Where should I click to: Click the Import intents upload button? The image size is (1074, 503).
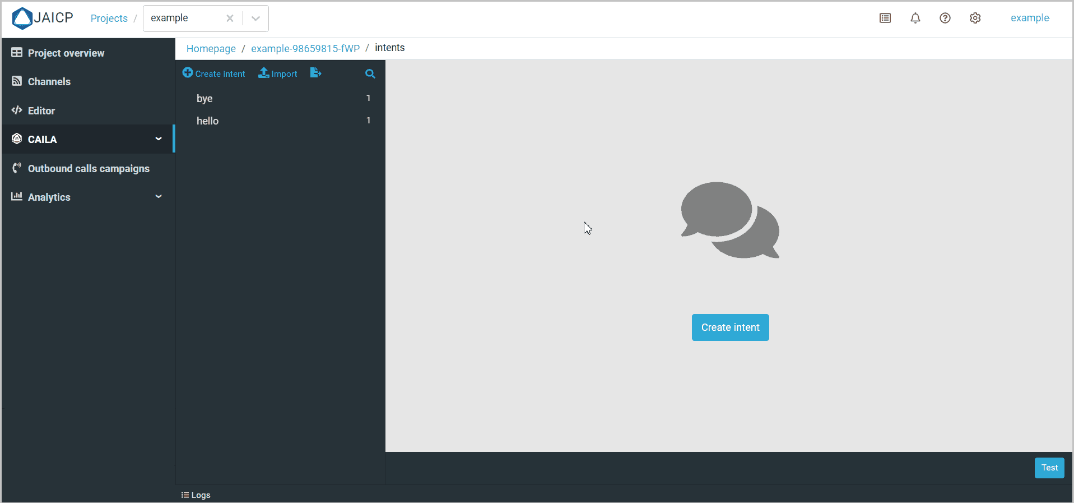tap(278, 73)
